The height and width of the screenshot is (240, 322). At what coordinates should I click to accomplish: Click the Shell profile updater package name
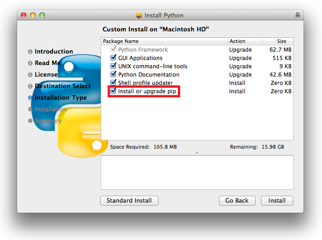click(146, 83)
